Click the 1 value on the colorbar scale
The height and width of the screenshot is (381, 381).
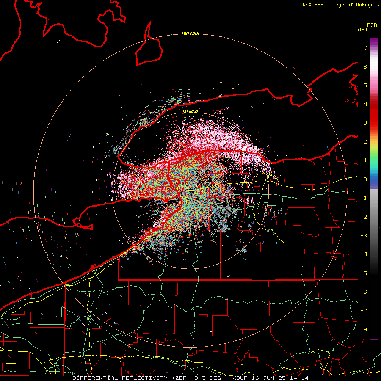[365, 160]
